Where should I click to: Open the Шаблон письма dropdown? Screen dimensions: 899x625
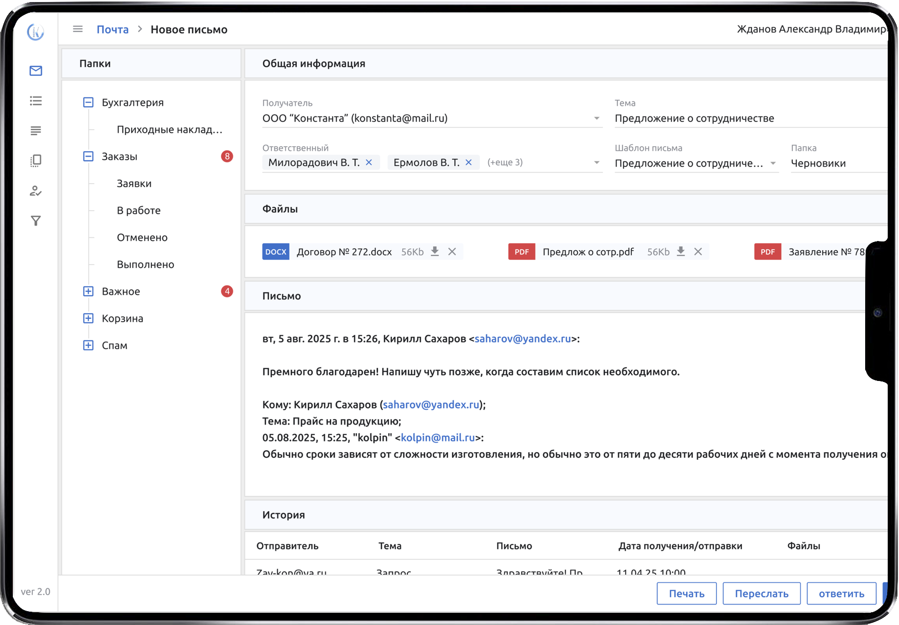click(773, 164)
